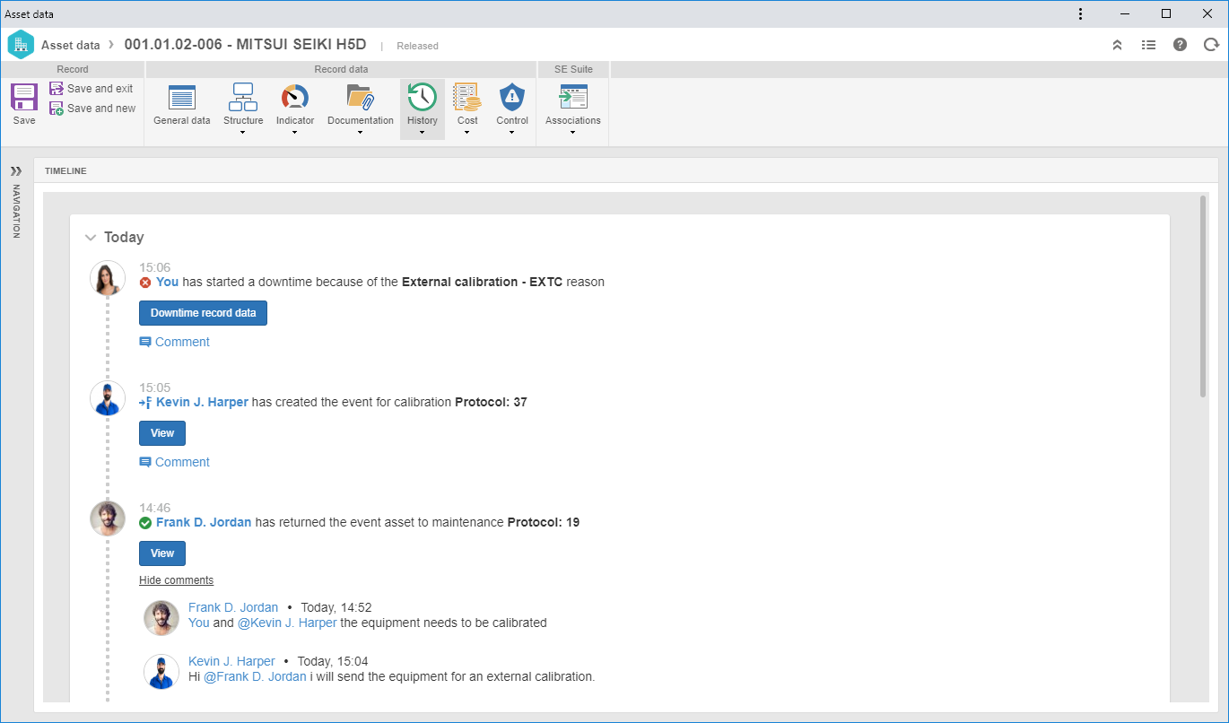Click the Indicator gauge icon
Viewport: 1229px width, 723px height.
(x=295, y=97)
